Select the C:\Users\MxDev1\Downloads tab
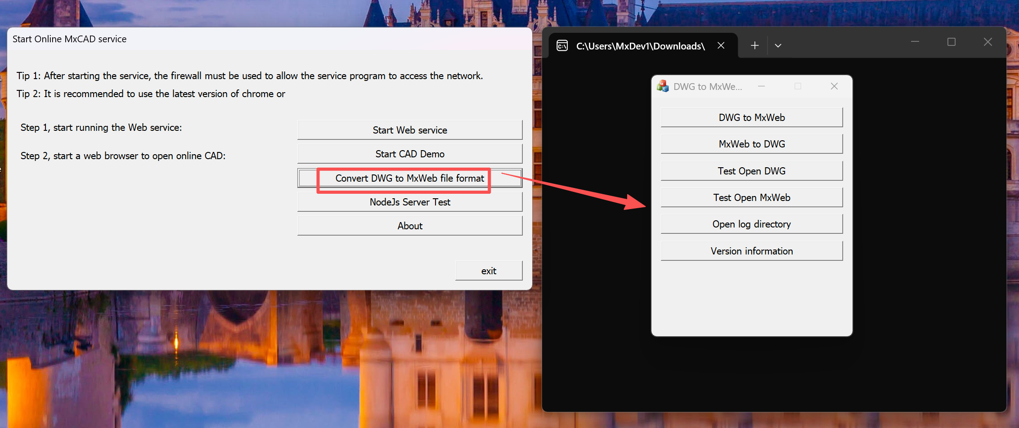The height and width of the screenshot is (428, 1019). [640, 46]
